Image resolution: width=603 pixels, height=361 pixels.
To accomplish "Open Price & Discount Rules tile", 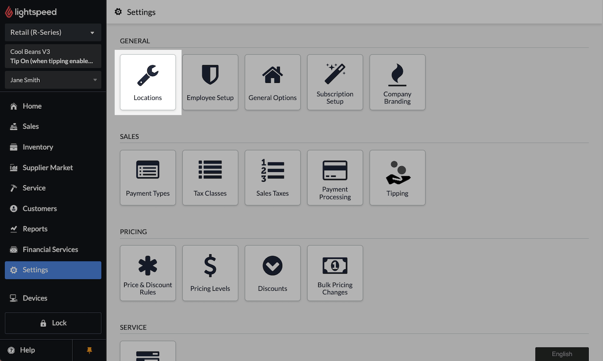I will pos(148,273).
